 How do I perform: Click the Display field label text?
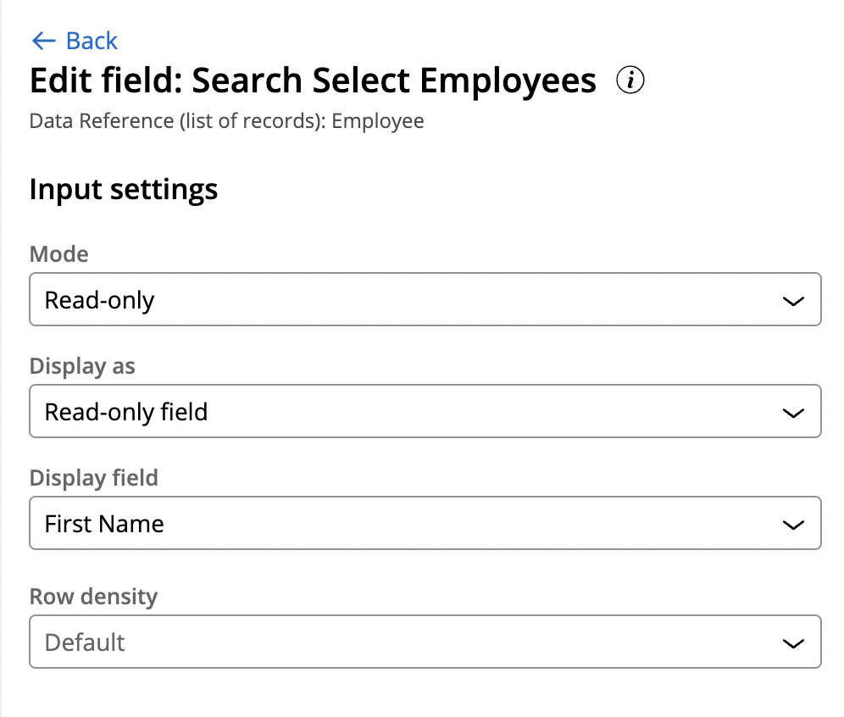tap(93, 478)
